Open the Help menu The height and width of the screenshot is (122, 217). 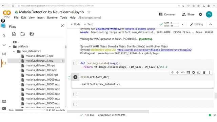pyautogui.click(x=73, y=18)
